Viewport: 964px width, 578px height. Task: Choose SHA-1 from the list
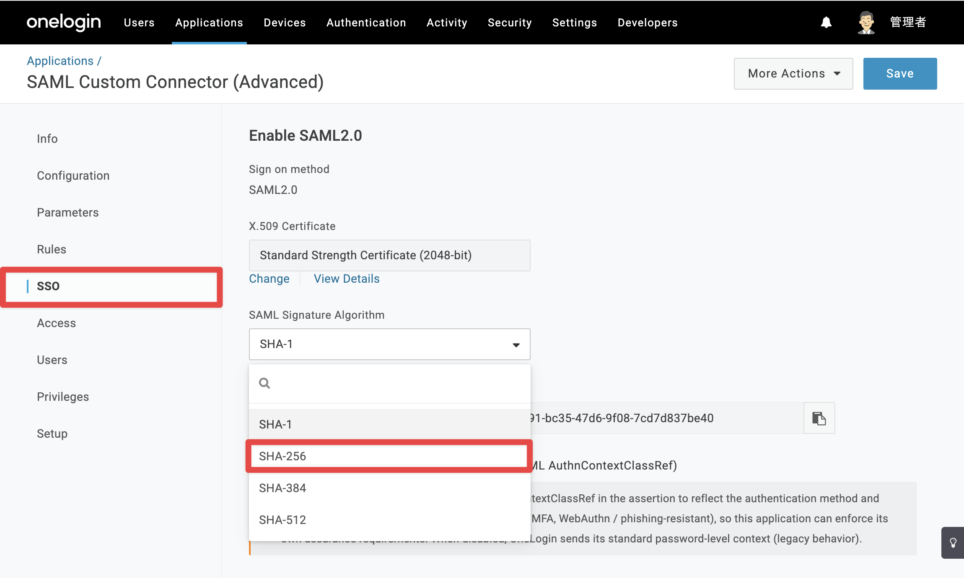pyautogui.click(x=390, y=424)
